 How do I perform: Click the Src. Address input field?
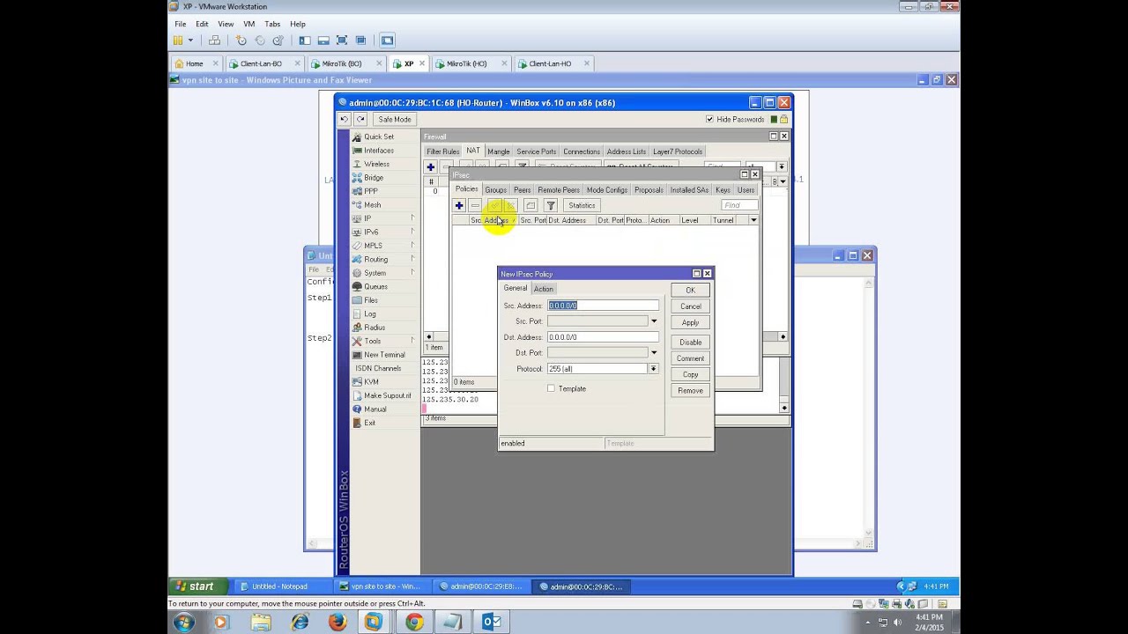click(603, 306)
